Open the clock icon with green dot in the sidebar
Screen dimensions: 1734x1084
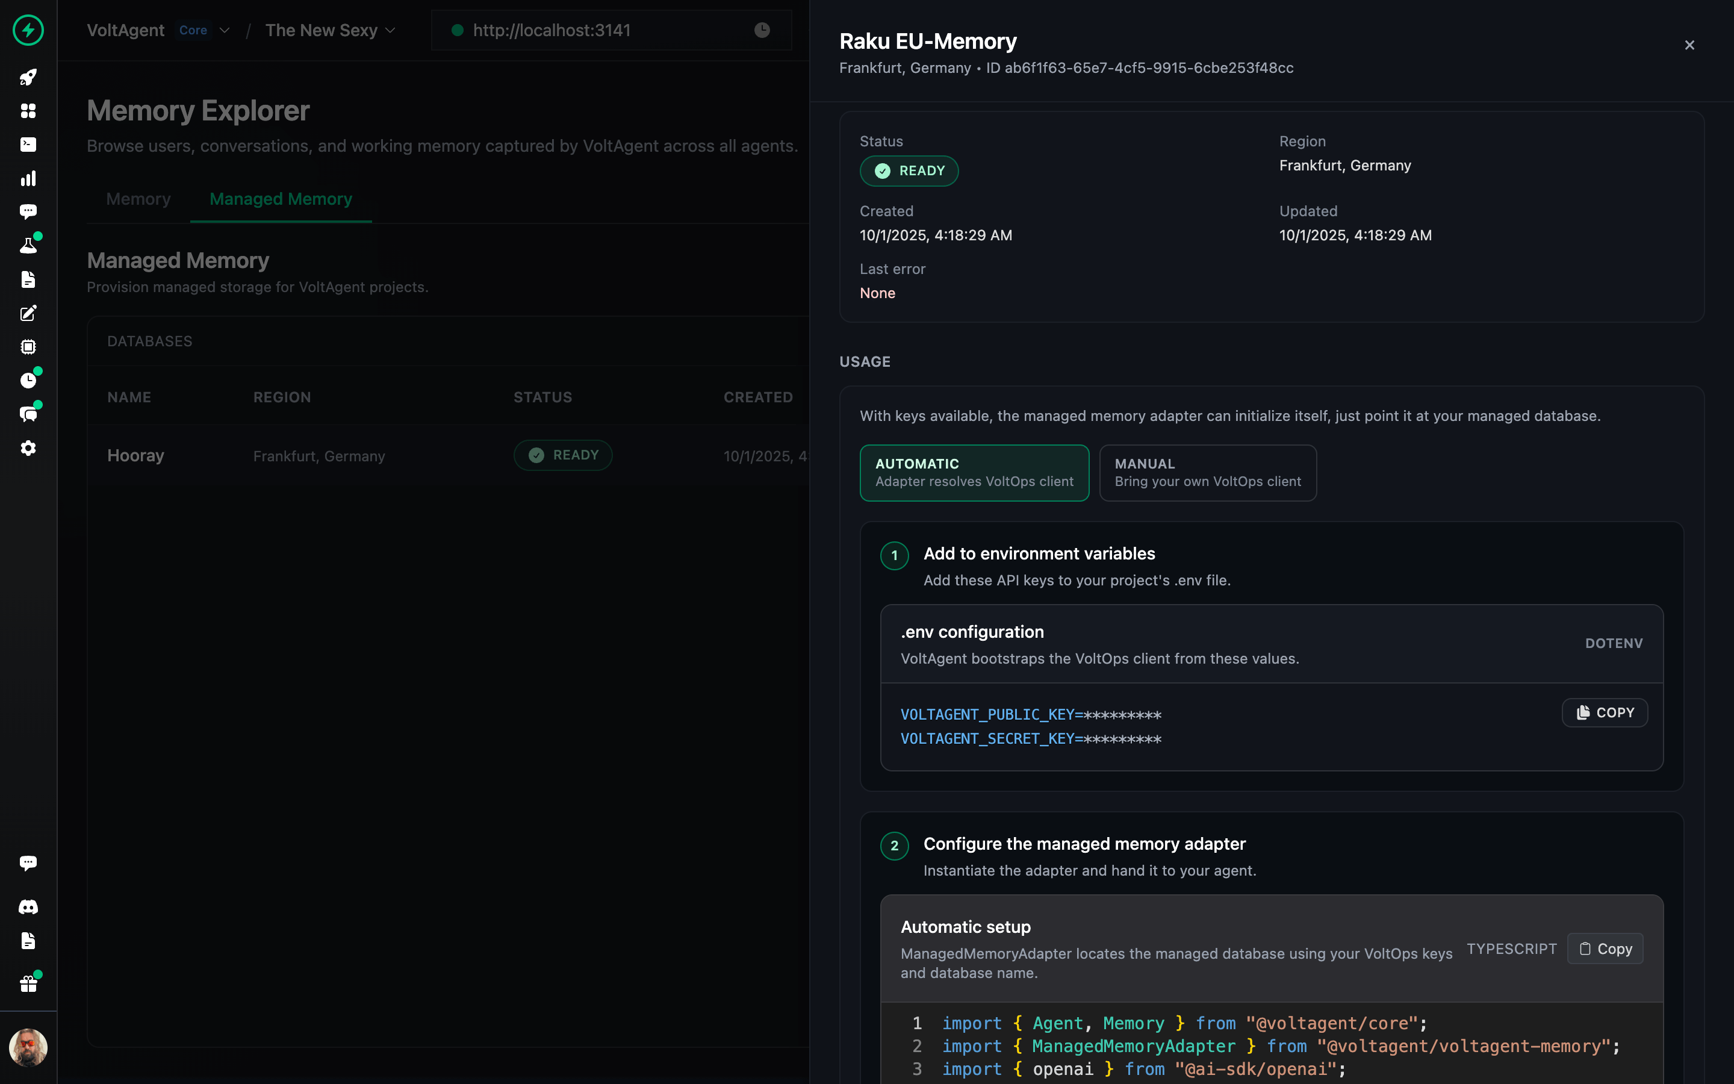pos(28,380)
